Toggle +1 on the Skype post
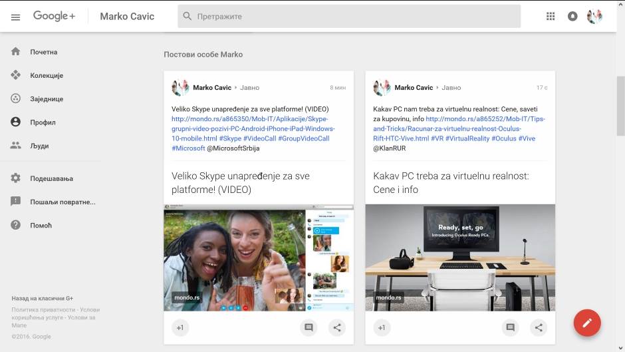Screen dimensions: 625x352 point(180,327)
